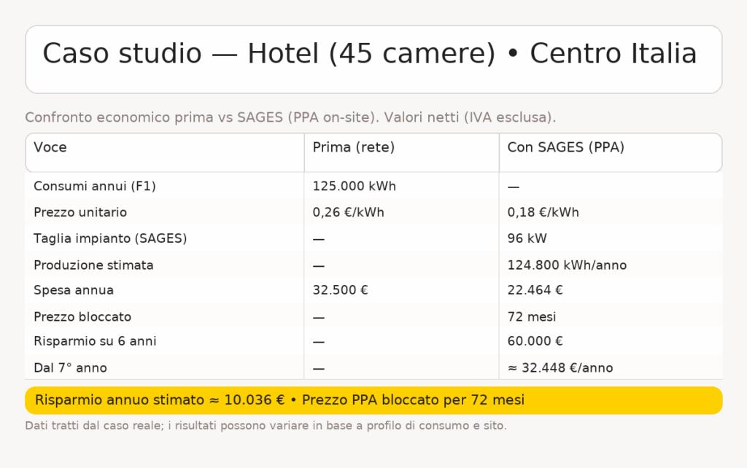The height and width of the screenshot is (468, 747).
Task: Click the 125.000 kWh value
Action: click(x=355, y=187)
